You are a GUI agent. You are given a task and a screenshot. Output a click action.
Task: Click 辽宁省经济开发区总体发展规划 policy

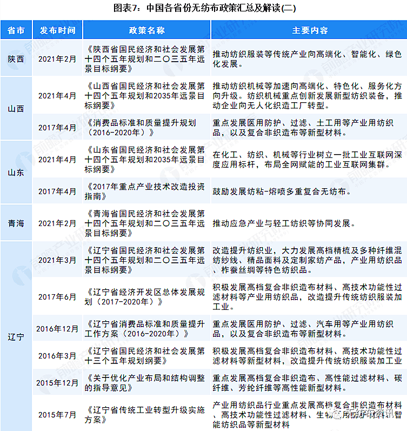(144, 297)
